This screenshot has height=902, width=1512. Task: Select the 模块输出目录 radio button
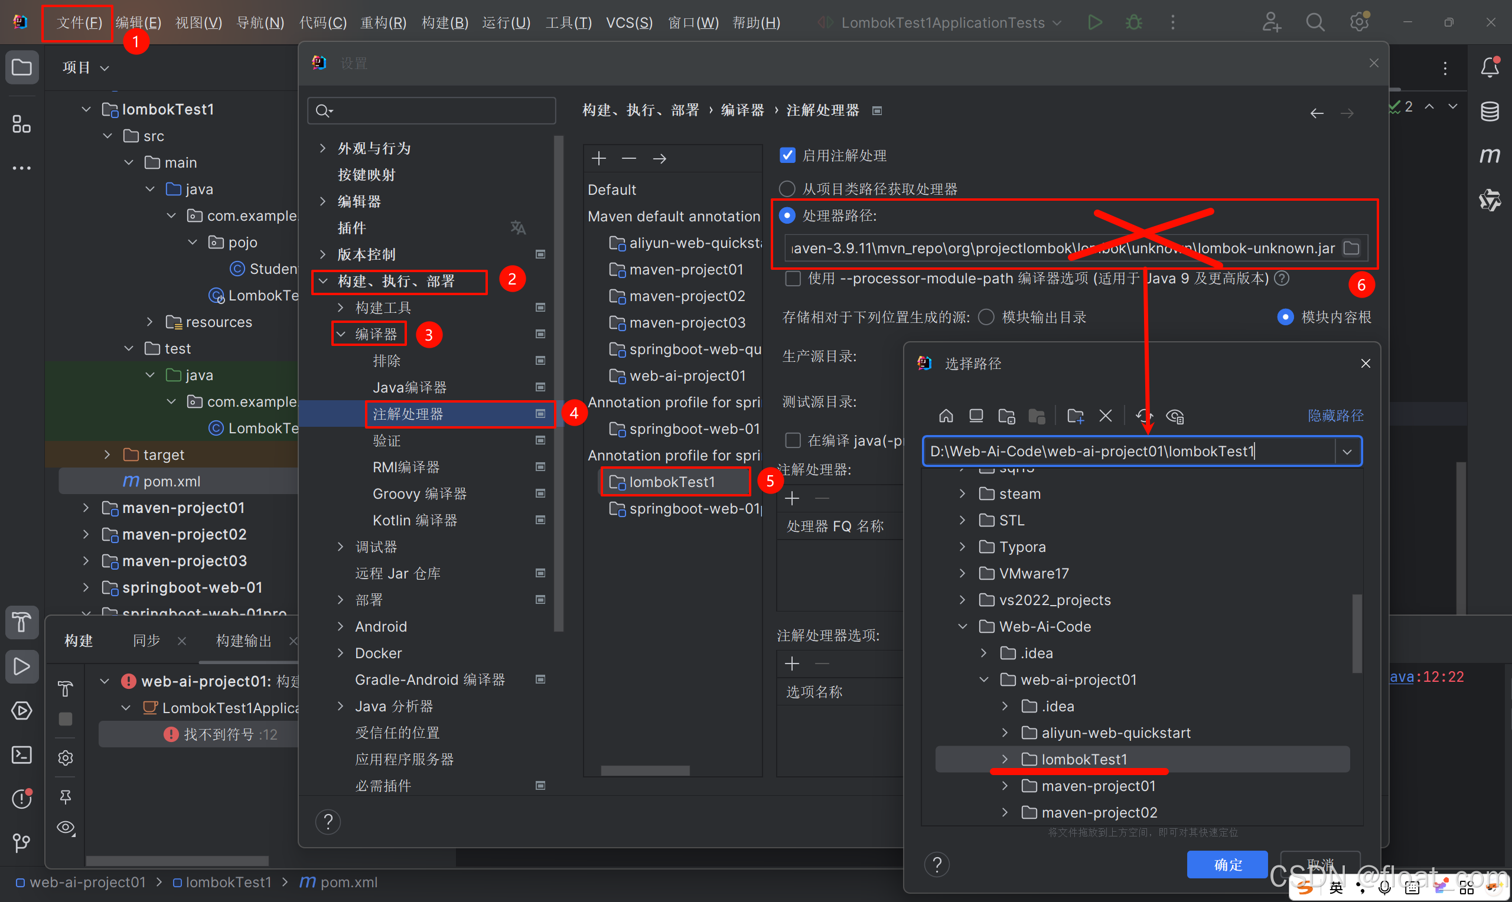986,317
